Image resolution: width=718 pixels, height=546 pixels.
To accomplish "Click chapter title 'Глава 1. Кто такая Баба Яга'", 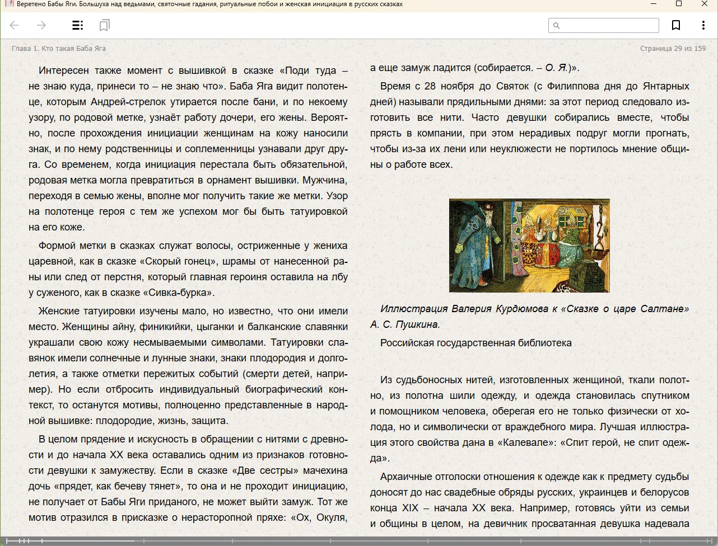I will pyautogui.click(x=59, y=49).
